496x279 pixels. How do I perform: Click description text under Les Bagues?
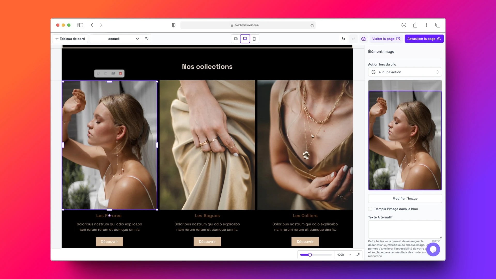(207, 227)
